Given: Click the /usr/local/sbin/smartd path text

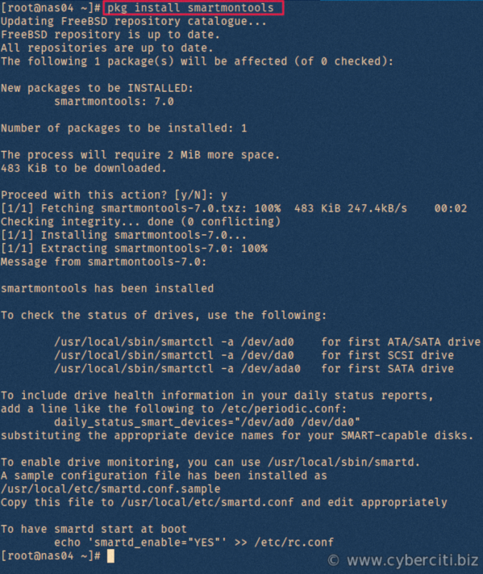Looking at the screenshot, I should click(342, 462).
